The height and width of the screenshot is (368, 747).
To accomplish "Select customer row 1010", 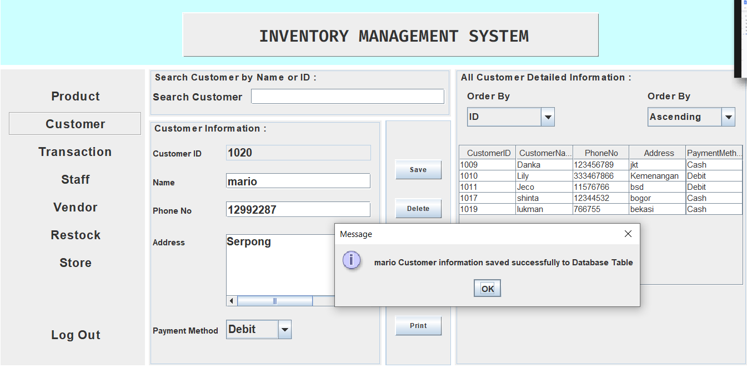I will [601, 176].
